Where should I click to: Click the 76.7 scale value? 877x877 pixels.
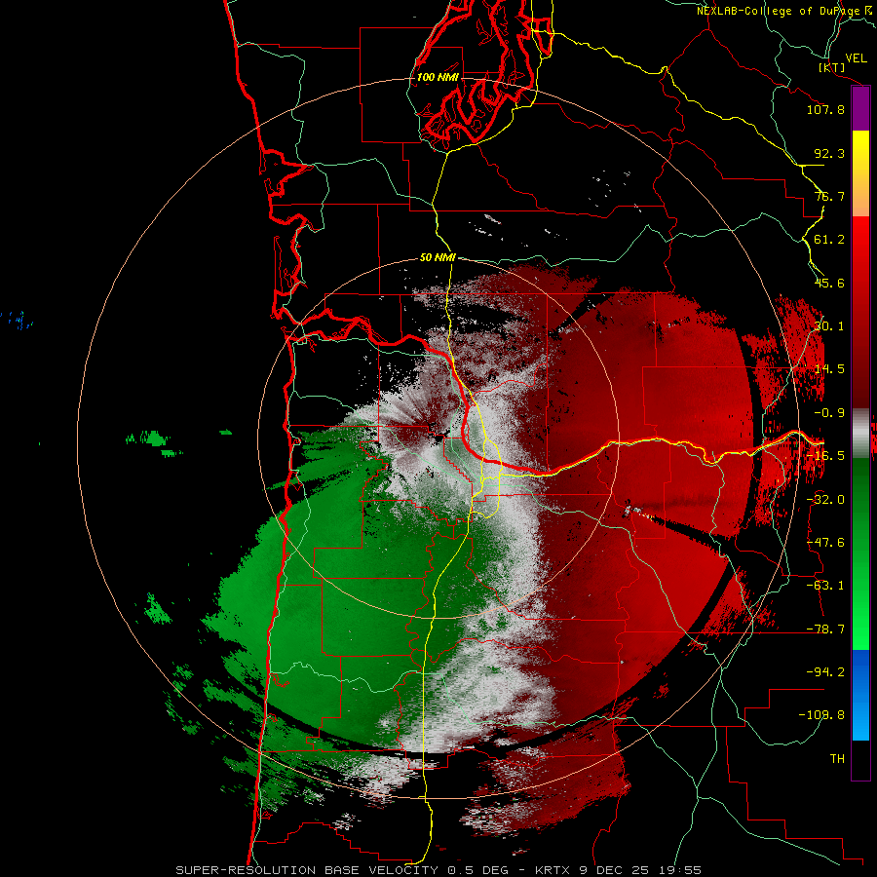(x=829, y=196)
